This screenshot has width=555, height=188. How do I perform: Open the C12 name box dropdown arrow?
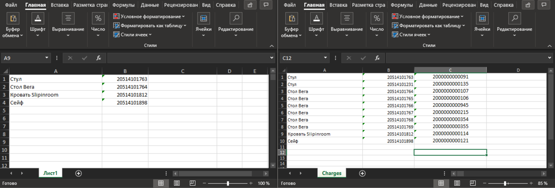[326, 58]
